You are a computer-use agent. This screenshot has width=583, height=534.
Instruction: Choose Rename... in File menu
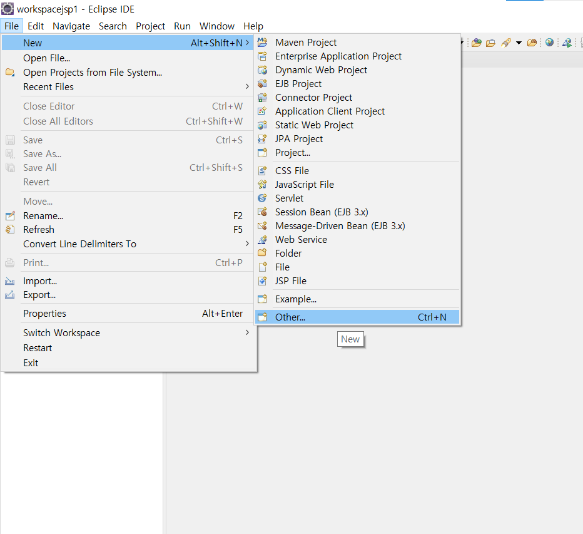(129, 216)
